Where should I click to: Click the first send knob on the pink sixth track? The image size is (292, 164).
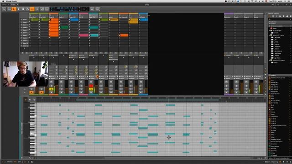pos(86,67)
